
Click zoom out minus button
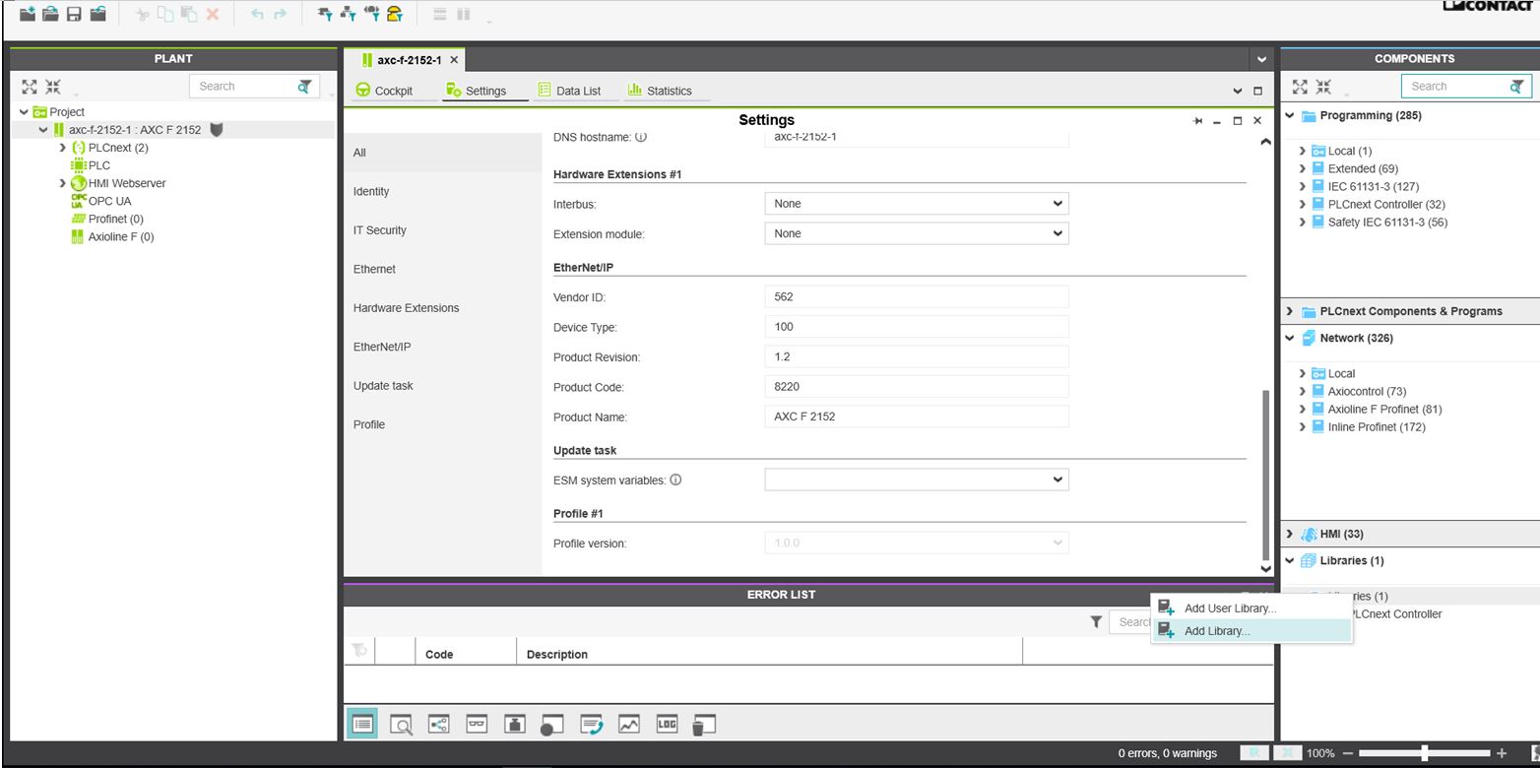pyautogui.click(x=1348, y=753)
